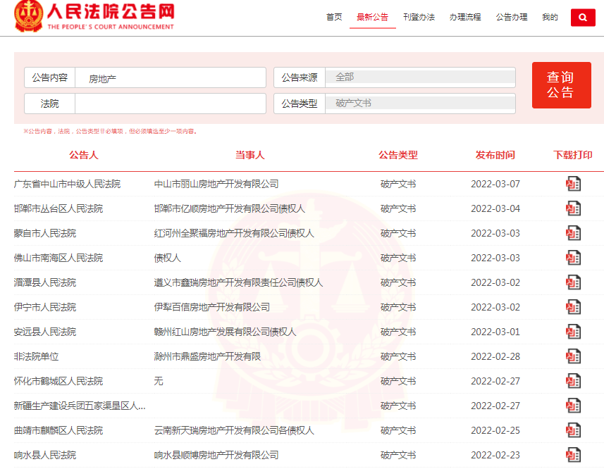Click 湄潭县人民法院 in the list

point(45,282)
